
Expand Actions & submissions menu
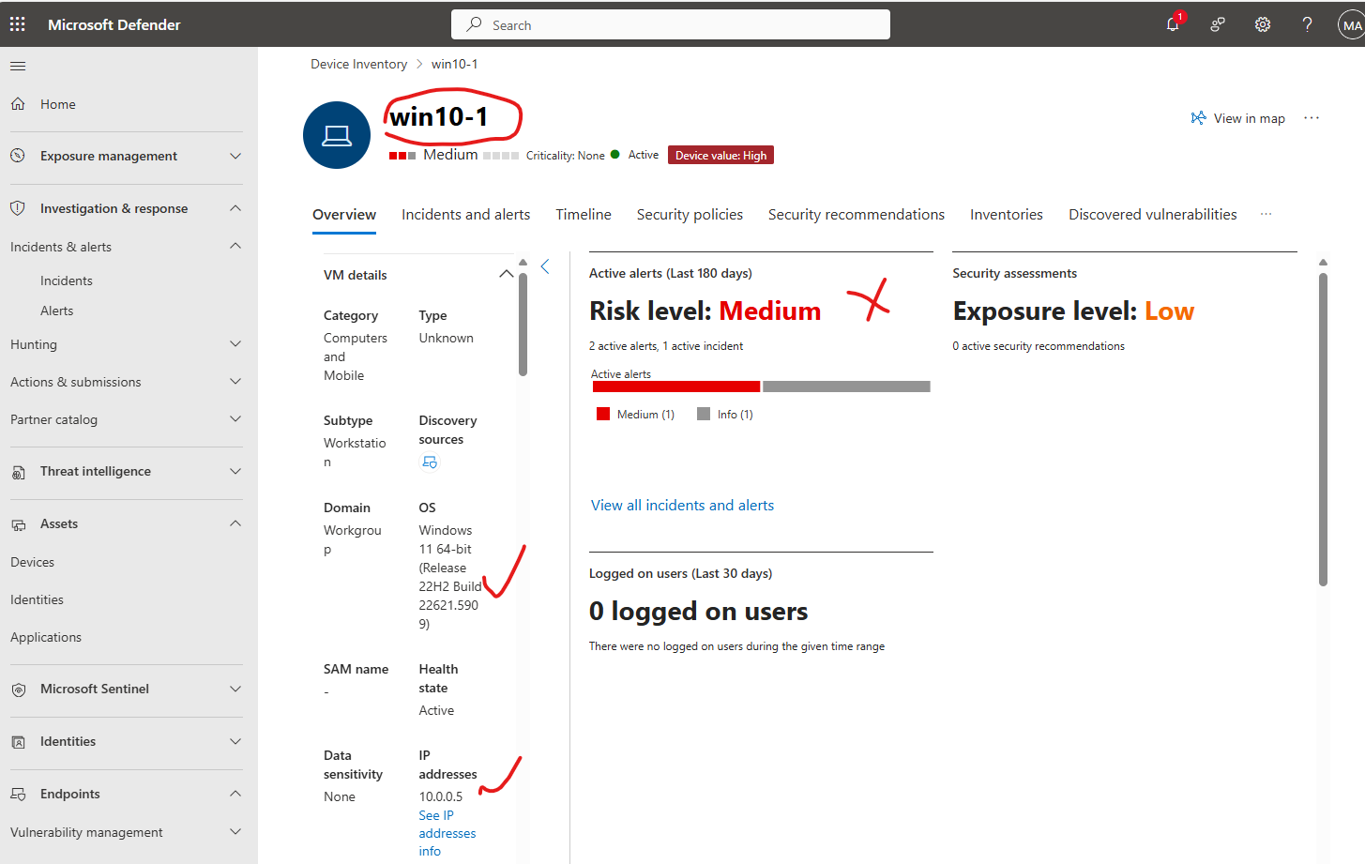click(235, 382)
